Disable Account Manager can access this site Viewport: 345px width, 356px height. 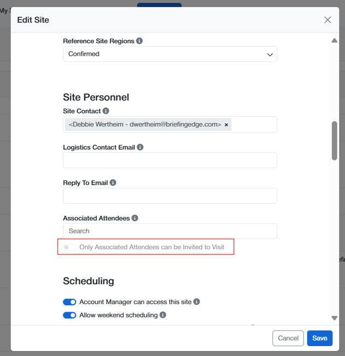point(69,302)
